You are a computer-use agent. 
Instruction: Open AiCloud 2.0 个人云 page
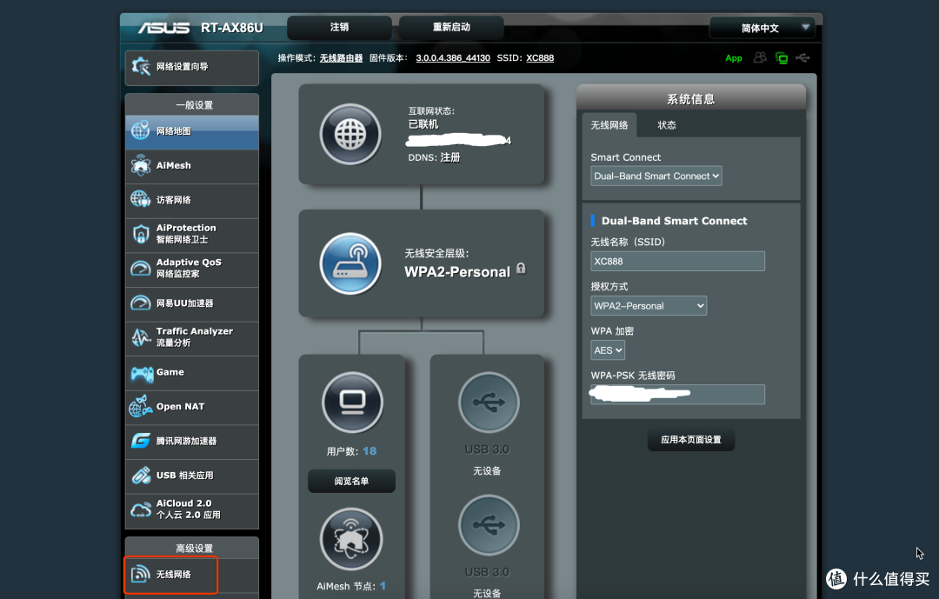coord(191,509)
